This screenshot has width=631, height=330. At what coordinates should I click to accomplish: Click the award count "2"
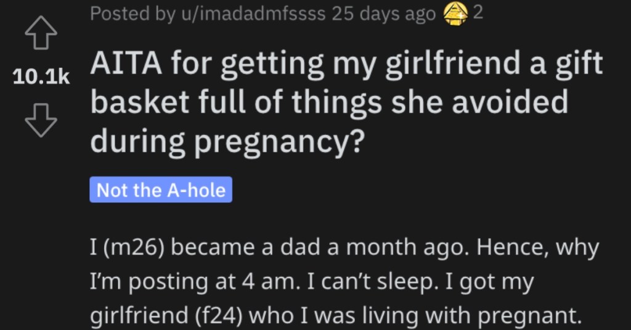point(478,14)
